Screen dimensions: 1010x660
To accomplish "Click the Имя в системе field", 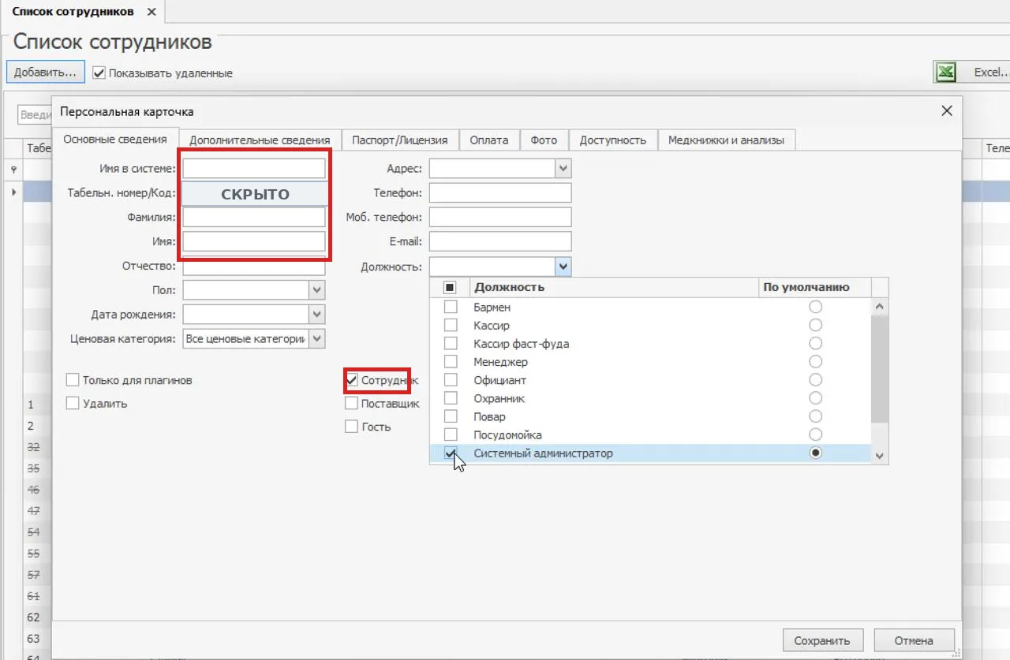I will (x=254, y=169).
